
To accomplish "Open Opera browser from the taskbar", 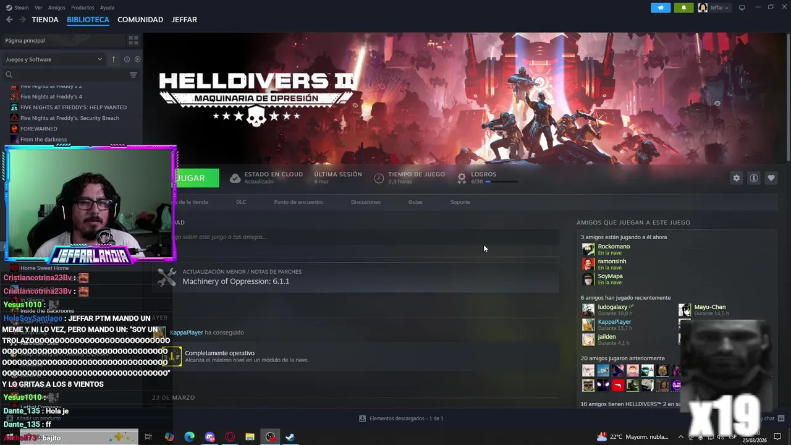I will [x=230, y=437].
